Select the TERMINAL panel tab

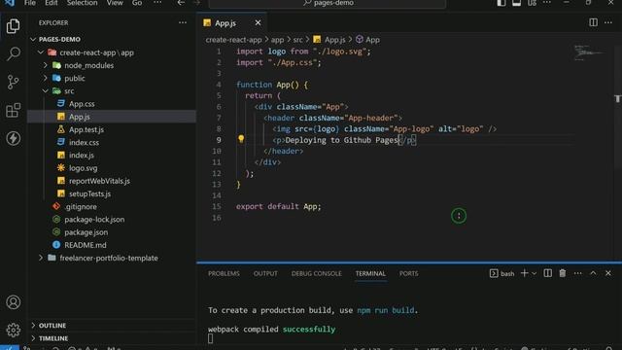tap(370, 273)
